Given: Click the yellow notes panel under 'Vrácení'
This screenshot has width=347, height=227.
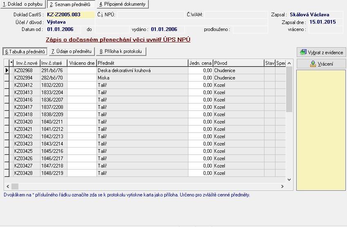Looking at the screenshot, I should pos(321,130).
